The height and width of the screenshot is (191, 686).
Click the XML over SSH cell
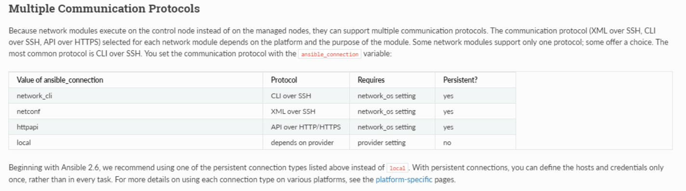coord(306,111)
